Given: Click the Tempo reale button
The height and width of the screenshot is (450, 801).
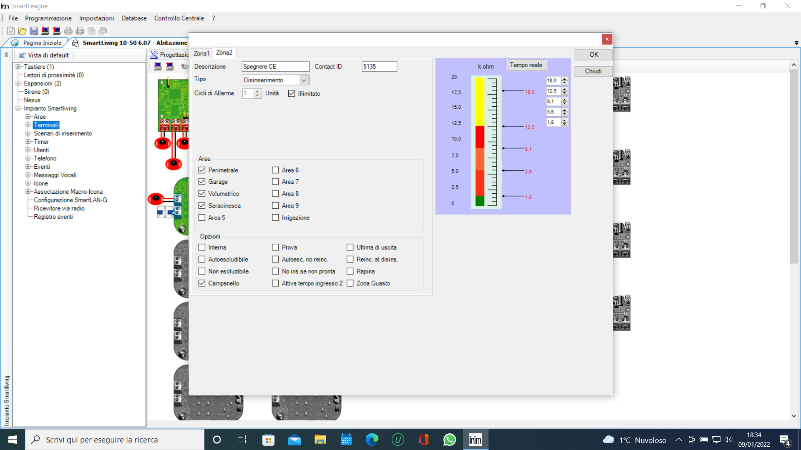Looking at the screenshot, I should (526, 65).
